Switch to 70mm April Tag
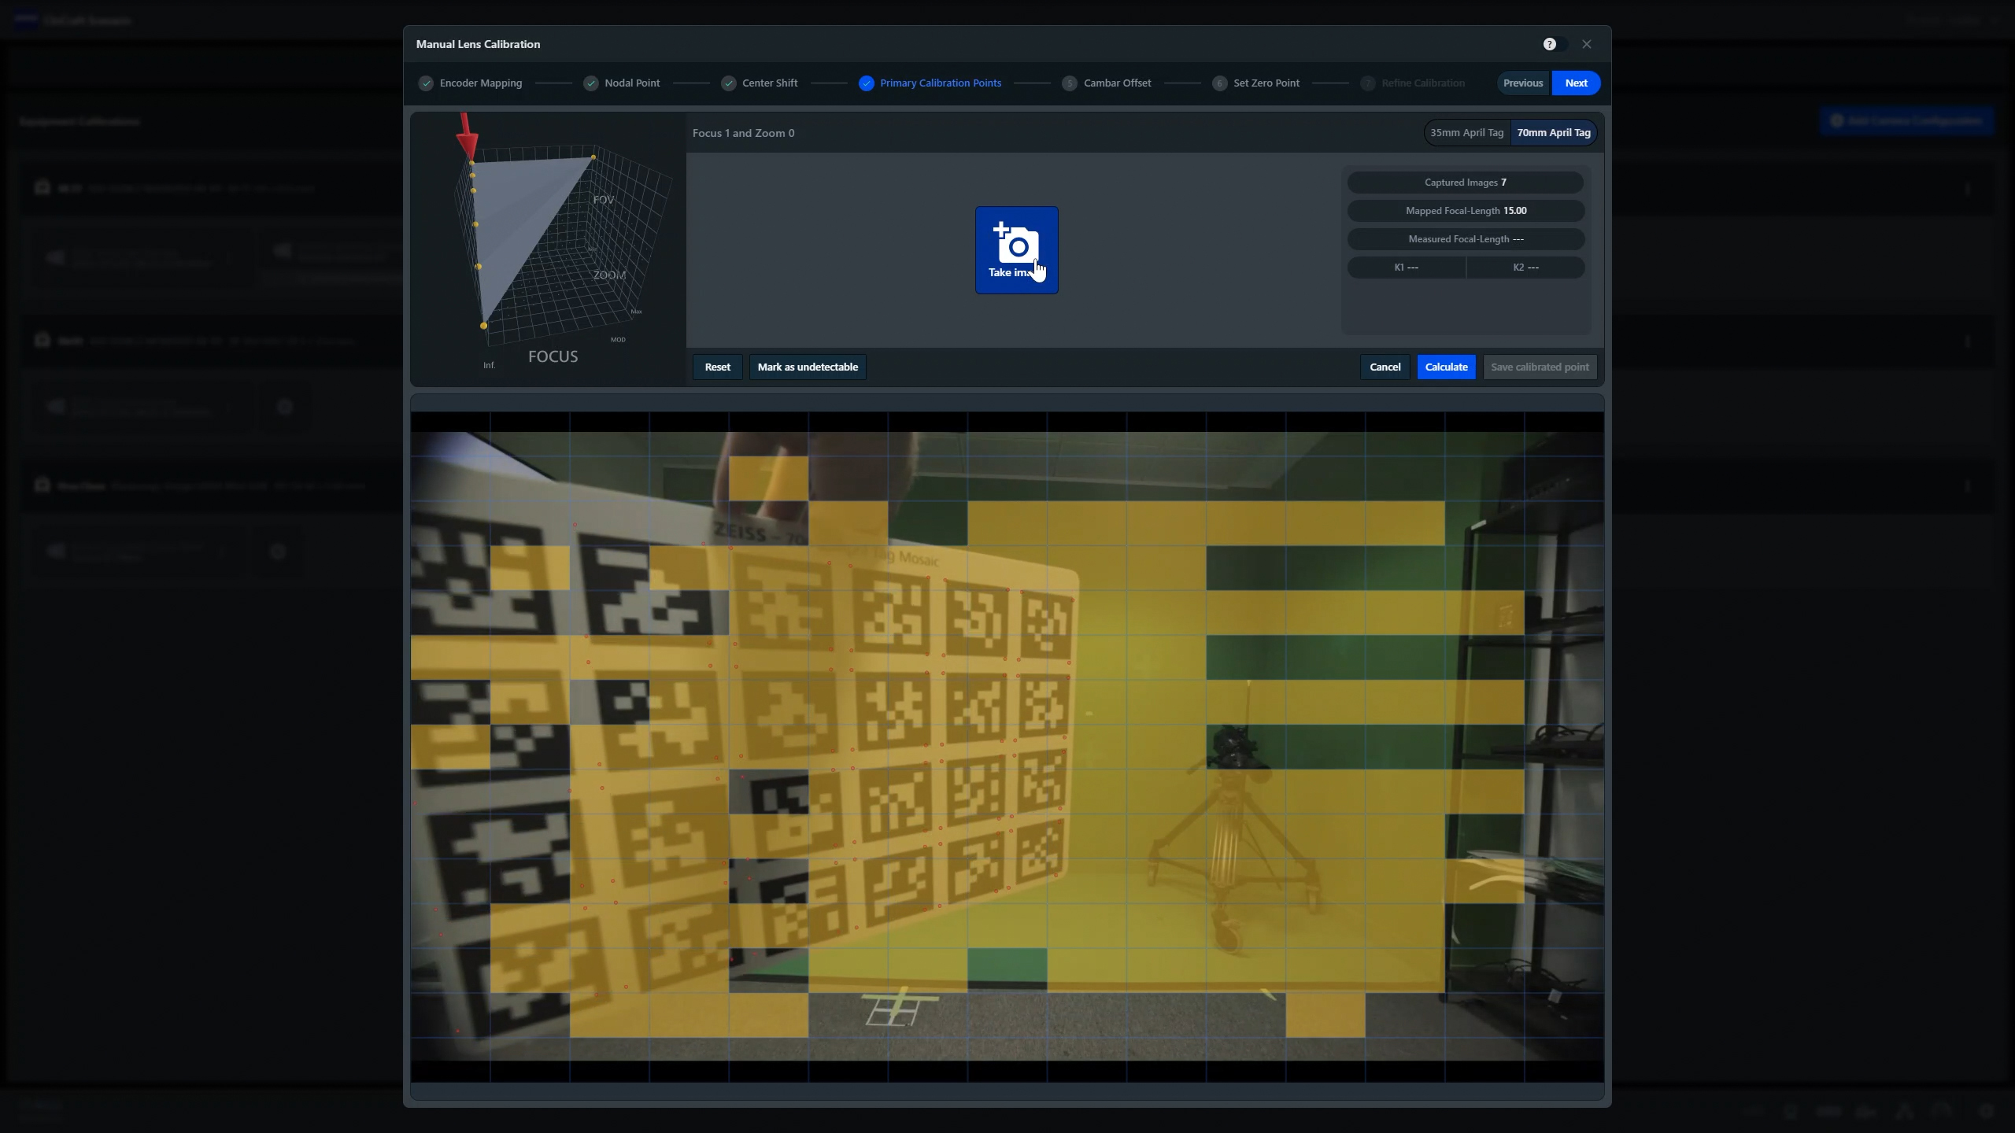Screen dimensions: 2015x1133 1554,133
